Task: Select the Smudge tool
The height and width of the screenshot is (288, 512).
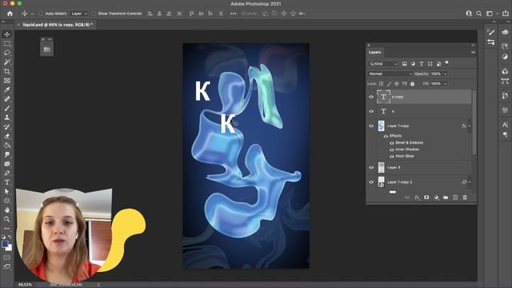Action: (7, 154)
